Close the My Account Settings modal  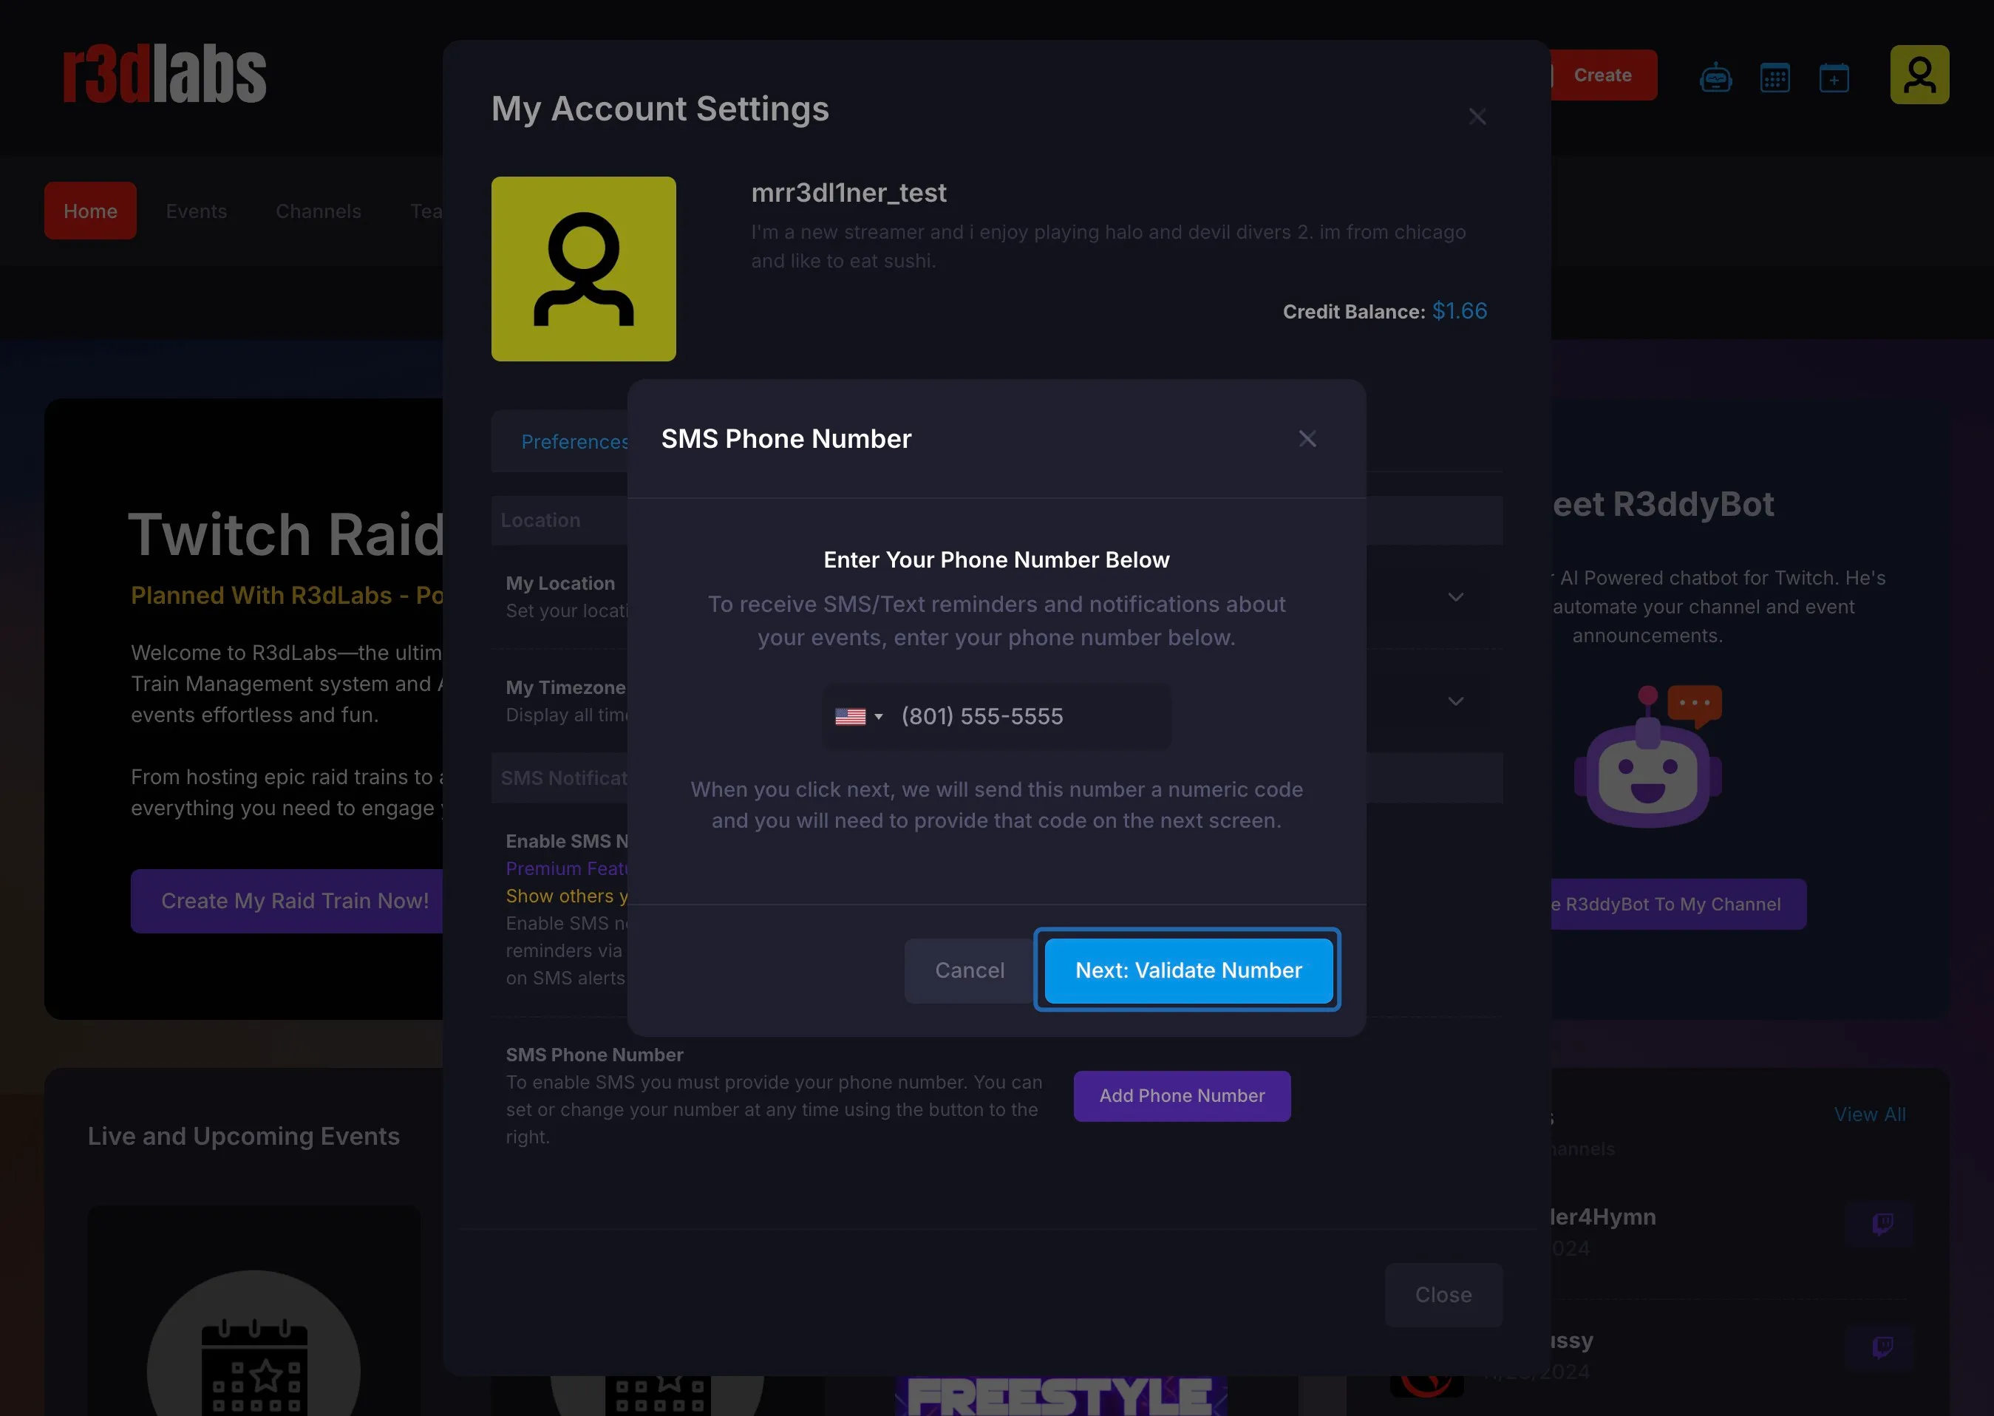(x=1477, y=116)
